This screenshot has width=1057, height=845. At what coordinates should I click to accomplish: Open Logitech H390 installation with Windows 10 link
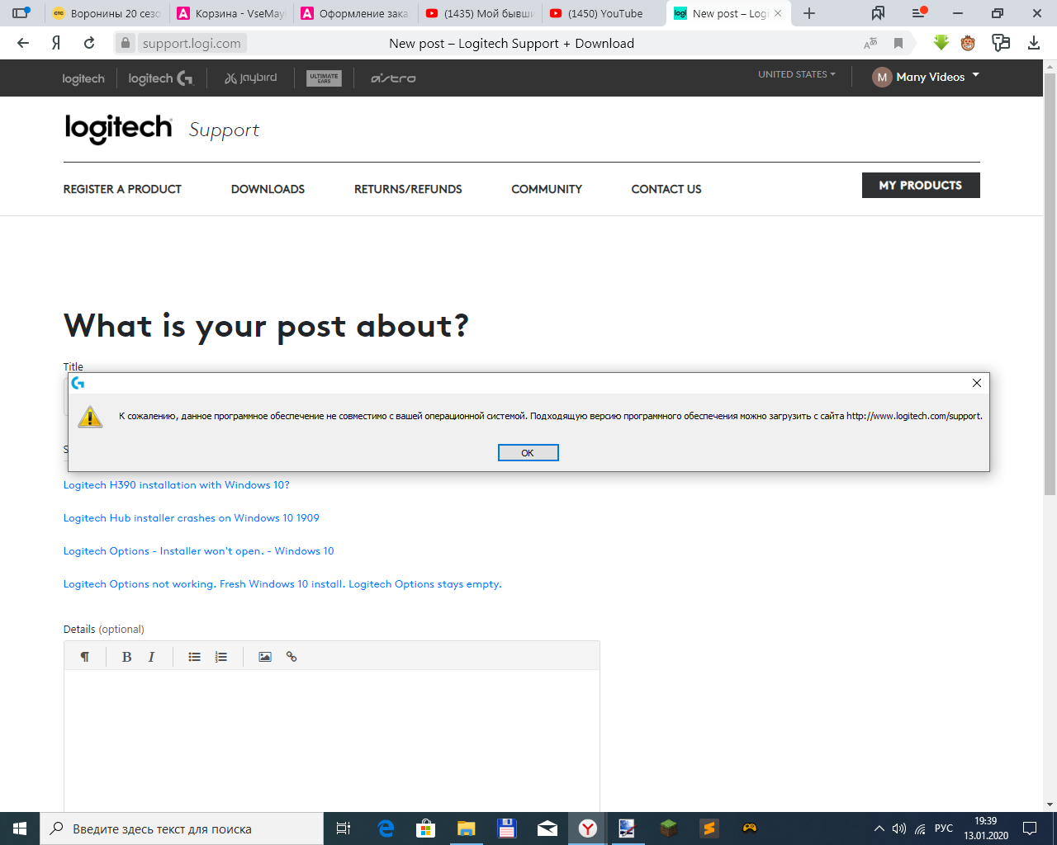[177, 485]
